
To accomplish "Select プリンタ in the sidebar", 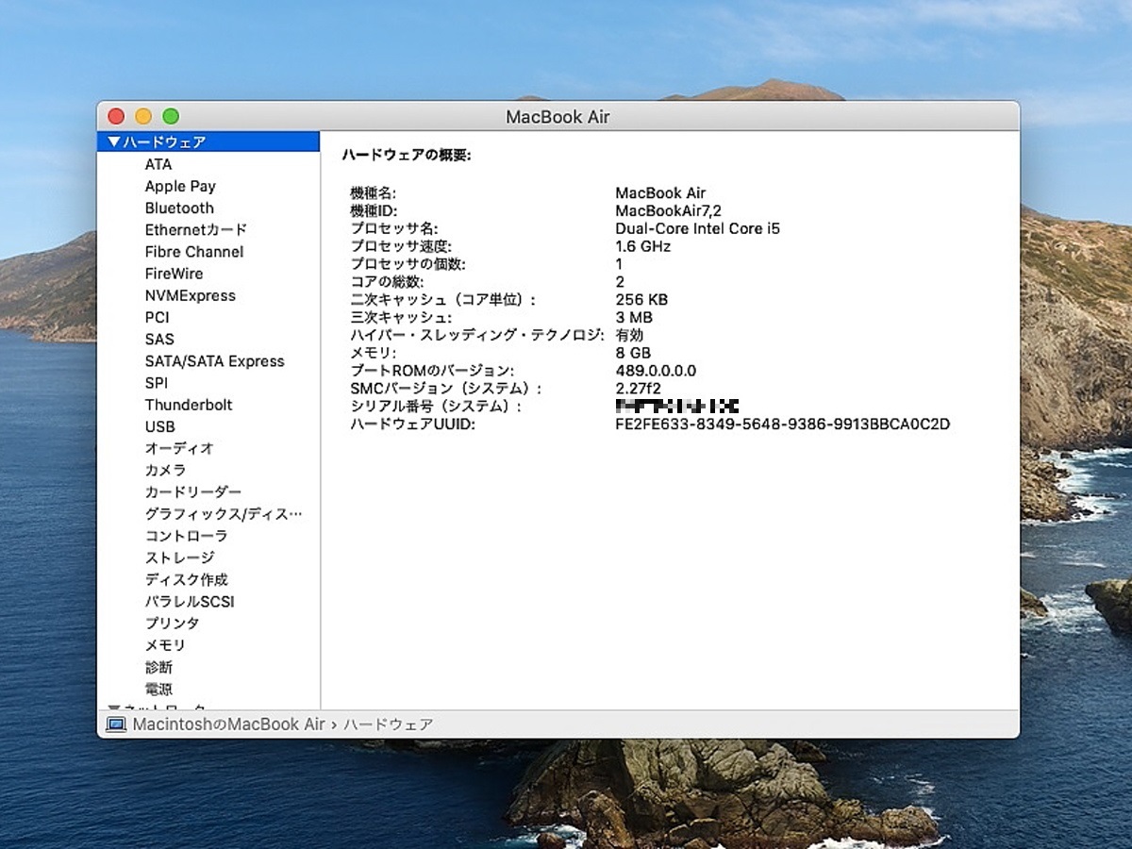I will 172,623.
